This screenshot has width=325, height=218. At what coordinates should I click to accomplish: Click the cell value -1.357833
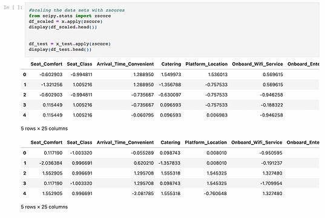click(x=169, y=163)
